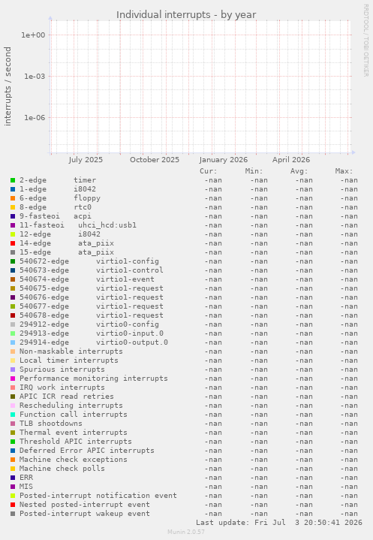Click the blue swatch beside 1-edge i8042
The width and height of the screenshot is (373, 540).
click(13, 189)
